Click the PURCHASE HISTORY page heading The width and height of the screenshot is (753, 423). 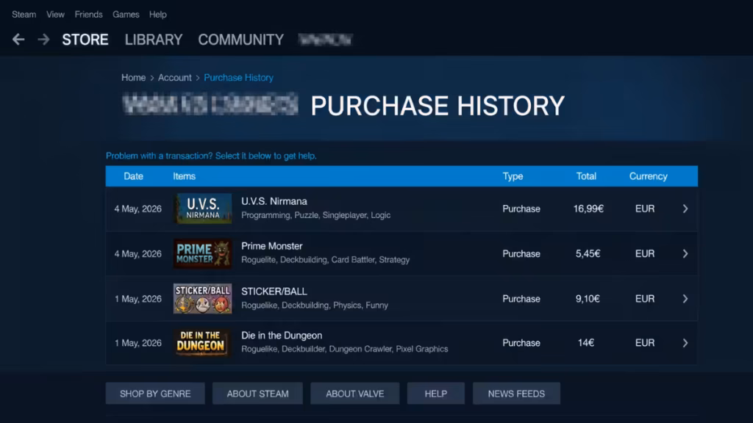point(438,106)
